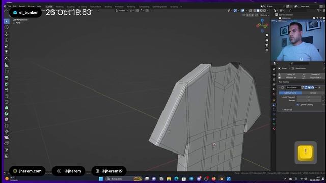The height and width of the screenshot is (183, 326).
Task: Switch perspective/orthographic with grid icon
Action: tap(267, 50)
